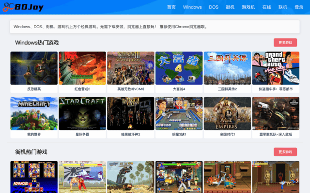The width and height of the screenshot is (310, 193).
Task: Go to the Windows games section
Action: point(192,7)
